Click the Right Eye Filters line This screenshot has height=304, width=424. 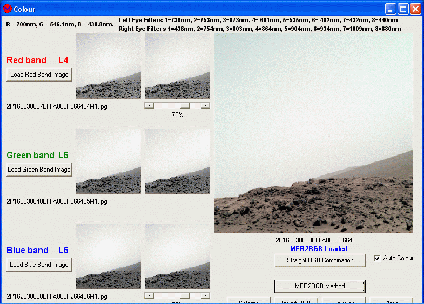point(260,29)
